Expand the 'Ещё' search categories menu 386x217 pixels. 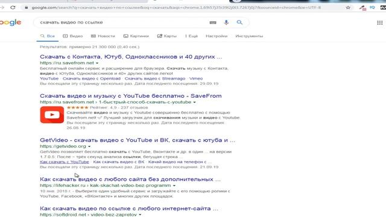pyautogui.click(x=192, y=36)
